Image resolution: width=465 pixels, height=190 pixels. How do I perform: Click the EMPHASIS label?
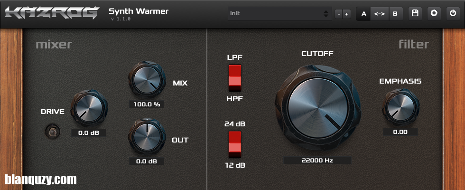[400, 81]
